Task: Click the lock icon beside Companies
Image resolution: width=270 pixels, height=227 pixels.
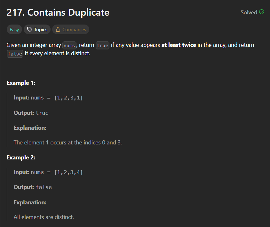Action: click(x=58, y=29)
